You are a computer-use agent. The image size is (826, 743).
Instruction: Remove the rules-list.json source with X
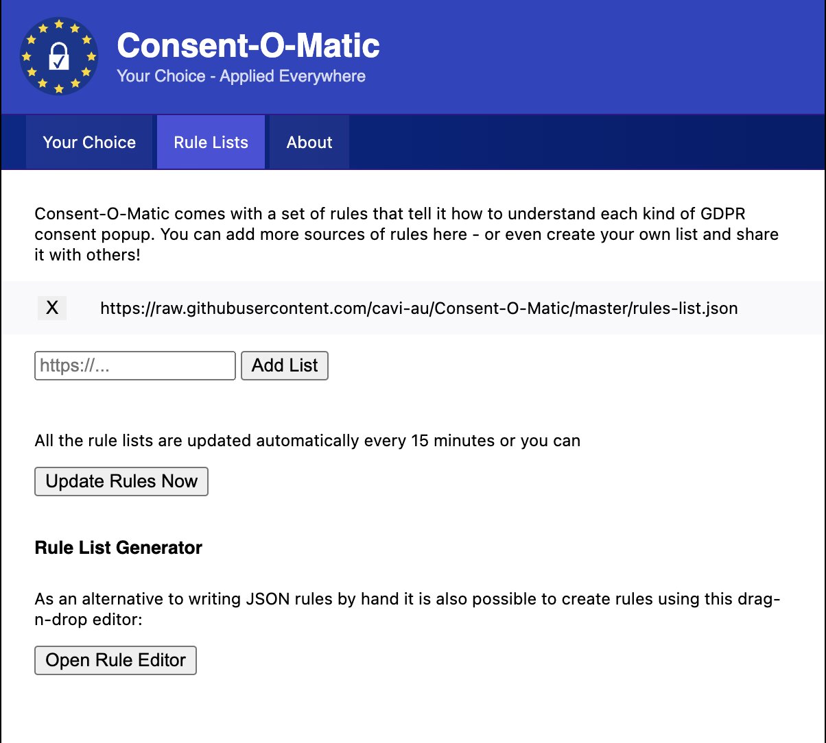pyautogui.click(x=51, y=308)
